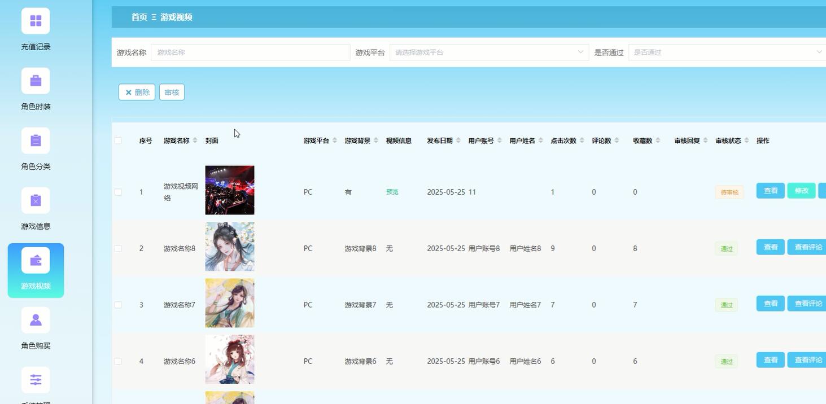Image resolution: width=826 pixels, height=404 pixels.
Task: Sort by 审核回复 column arrows
Action: [705, 140]
